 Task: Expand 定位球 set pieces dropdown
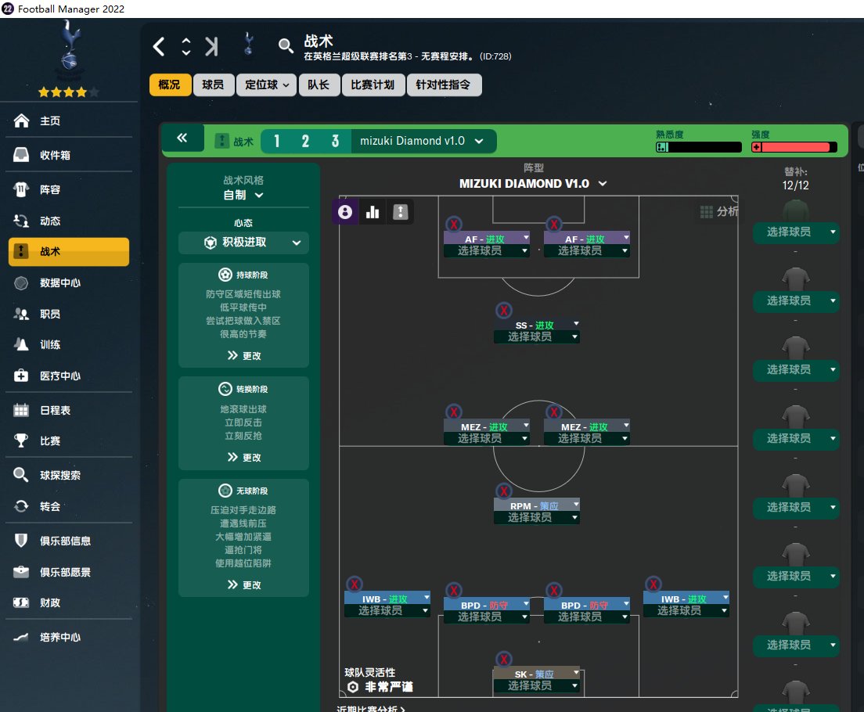(x=267, y=85)
